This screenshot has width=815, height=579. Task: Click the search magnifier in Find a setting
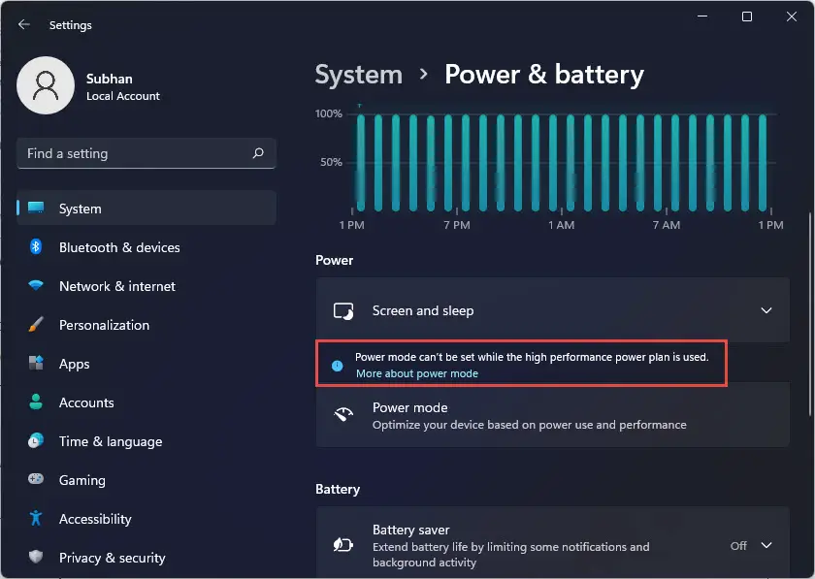pos(258,153)
